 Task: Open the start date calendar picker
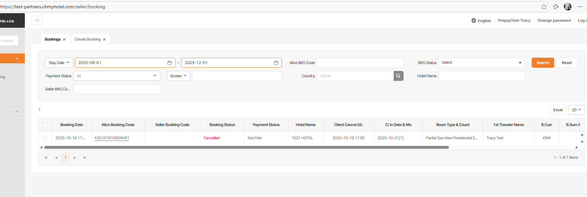coord(170,63)
